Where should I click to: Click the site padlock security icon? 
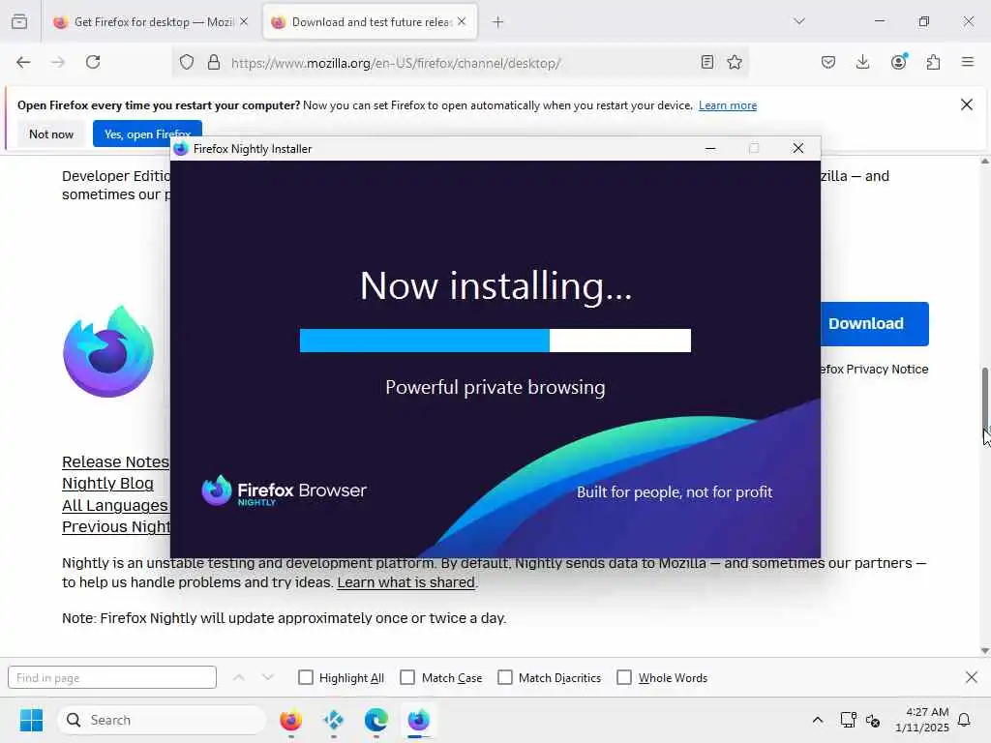click(214, 63)
